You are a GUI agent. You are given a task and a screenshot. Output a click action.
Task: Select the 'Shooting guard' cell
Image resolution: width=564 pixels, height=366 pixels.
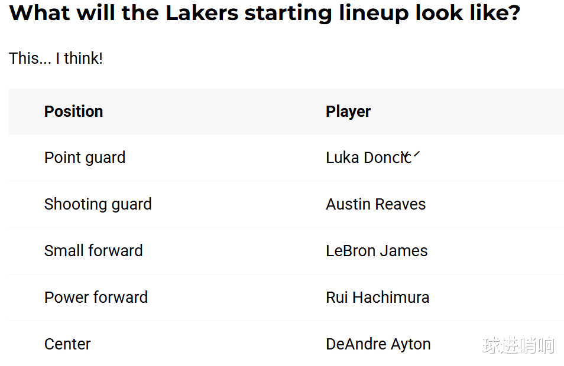(98, 204)
